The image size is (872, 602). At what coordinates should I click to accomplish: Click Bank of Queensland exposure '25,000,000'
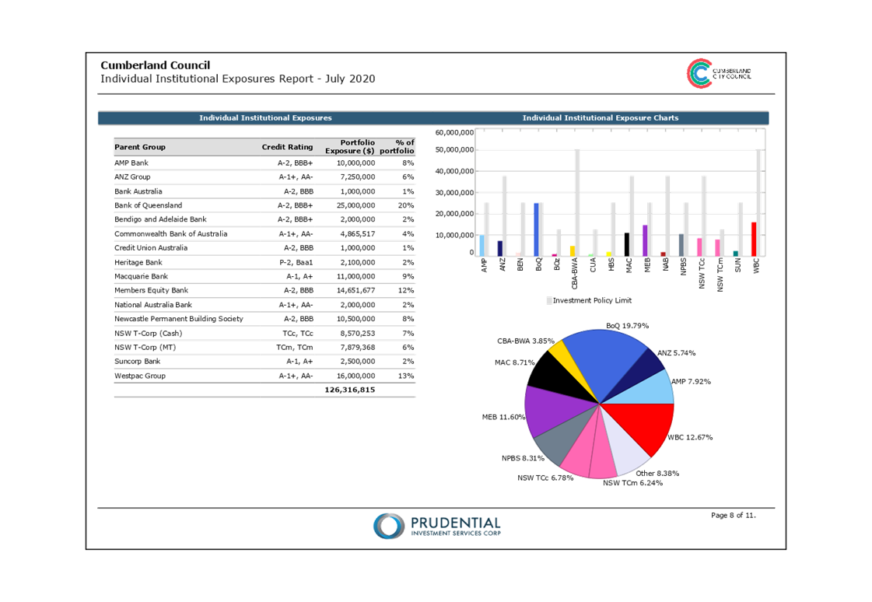pos(356,205)
